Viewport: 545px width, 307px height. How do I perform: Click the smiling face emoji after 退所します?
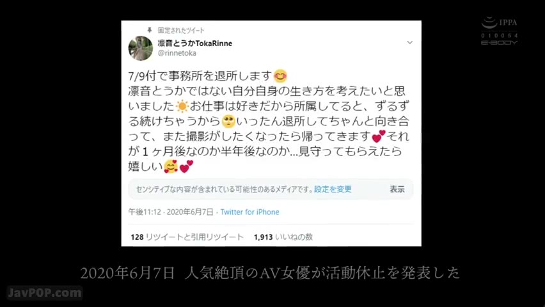280,76
